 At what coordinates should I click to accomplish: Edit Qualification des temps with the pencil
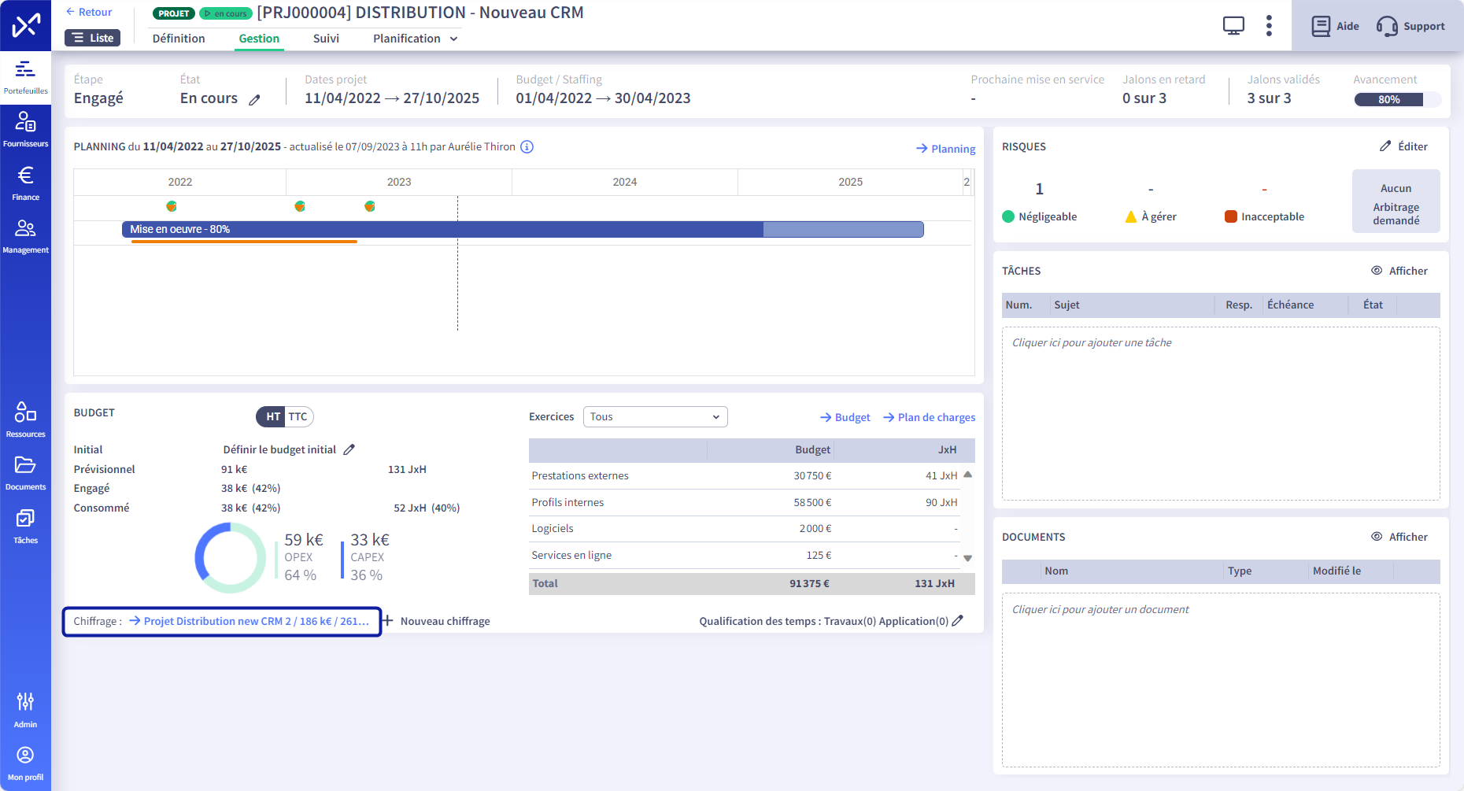[958, 621]
